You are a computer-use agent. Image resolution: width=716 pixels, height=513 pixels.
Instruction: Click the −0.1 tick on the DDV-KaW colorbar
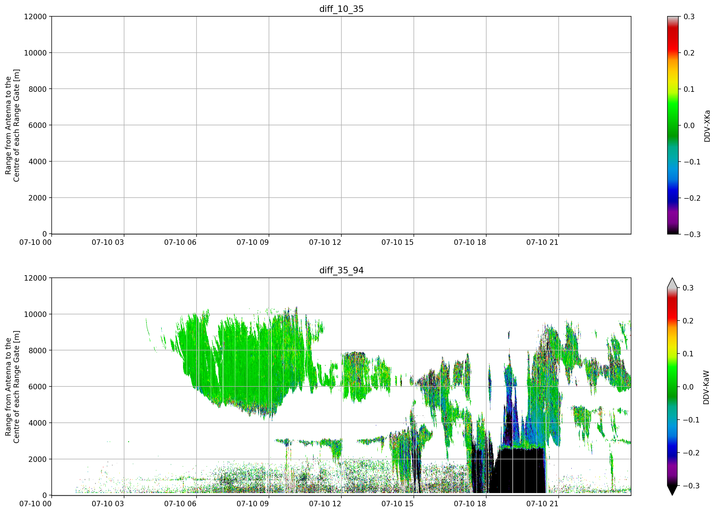[x=691, y=420]
